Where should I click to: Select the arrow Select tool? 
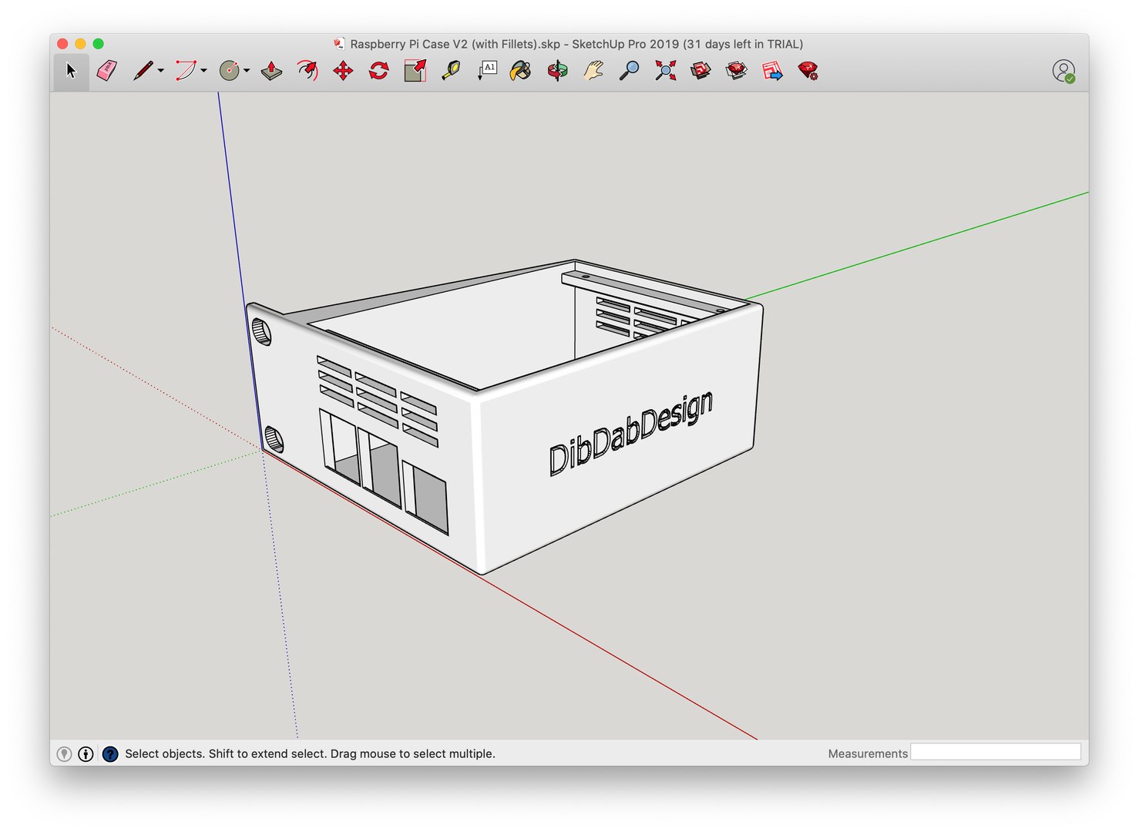[71, 71]
